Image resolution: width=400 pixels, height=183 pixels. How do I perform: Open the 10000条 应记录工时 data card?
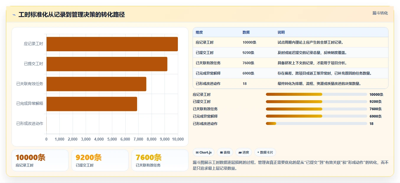point(40,160)
